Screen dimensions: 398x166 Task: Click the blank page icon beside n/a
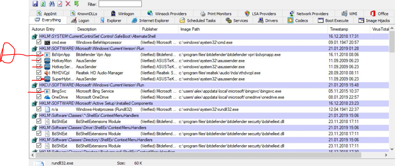coord(47,109)
